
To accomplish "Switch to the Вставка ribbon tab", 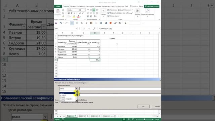I will 73,6.
